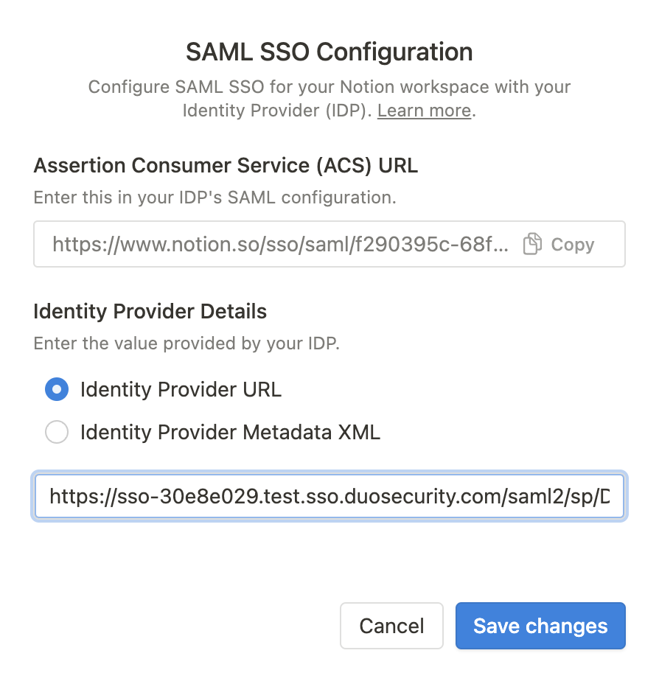Click the document duplicate icon near Copy
This screenshot has height=684, width=659.
click(533, 243)
